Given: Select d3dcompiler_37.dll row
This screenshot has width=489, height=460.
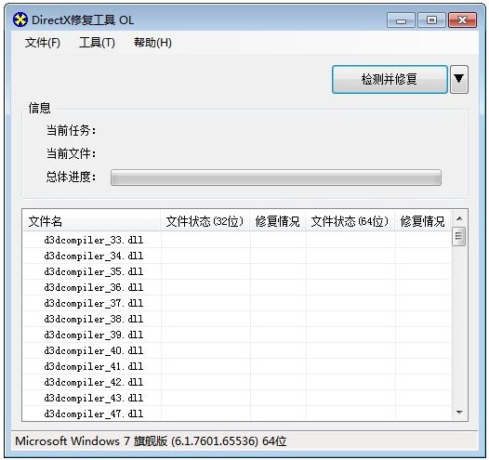Looking at the screenshot, I should pyautogui.click(x=237, y=303).
